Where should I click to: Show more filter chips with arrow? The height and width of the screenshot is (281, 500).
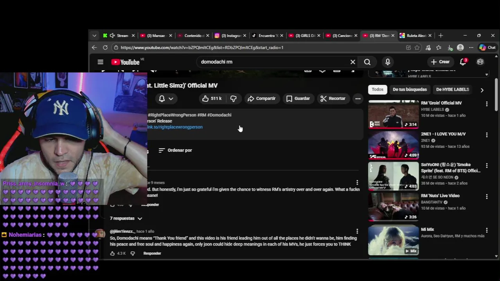tap(482, 90)
